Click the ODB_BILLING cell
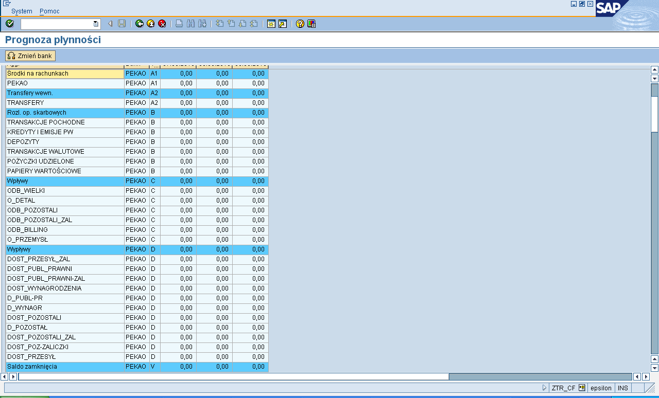Viewport: 659px width, 398px height. click(x=65, y=230)
